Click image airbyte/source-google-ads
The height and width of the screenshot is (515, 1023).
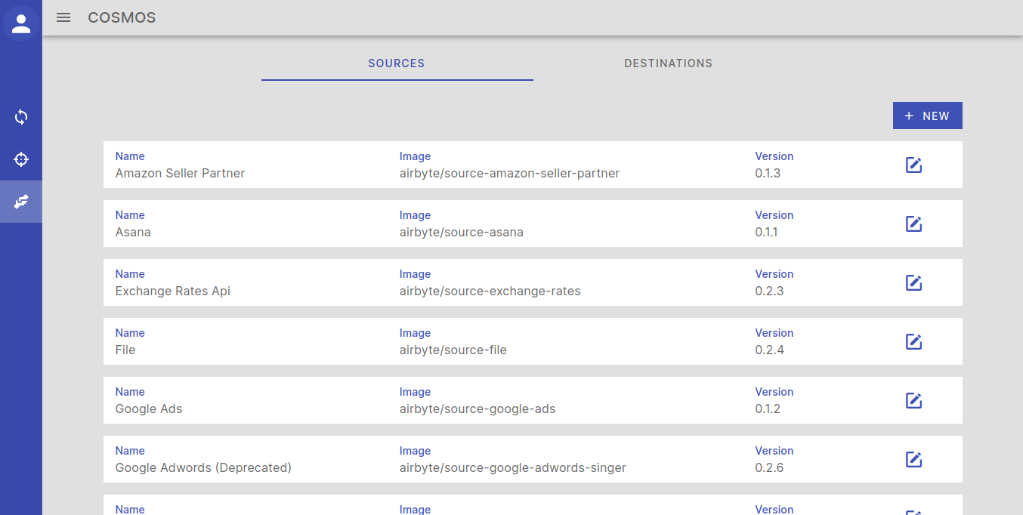478,409
